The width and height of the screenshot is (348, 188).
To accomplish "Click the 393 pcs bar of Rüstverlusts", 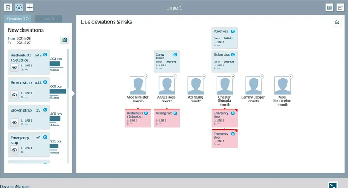I will pos(55,64).
